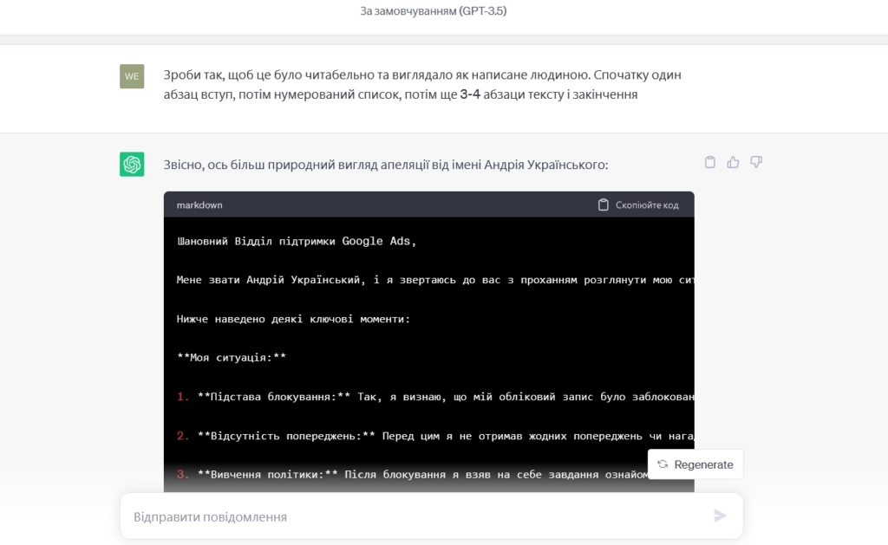Copy the assistant response with clipboard icon
The height and width of the screenshot is (545, 888).
pyautogui.click(x=710, y=162)
